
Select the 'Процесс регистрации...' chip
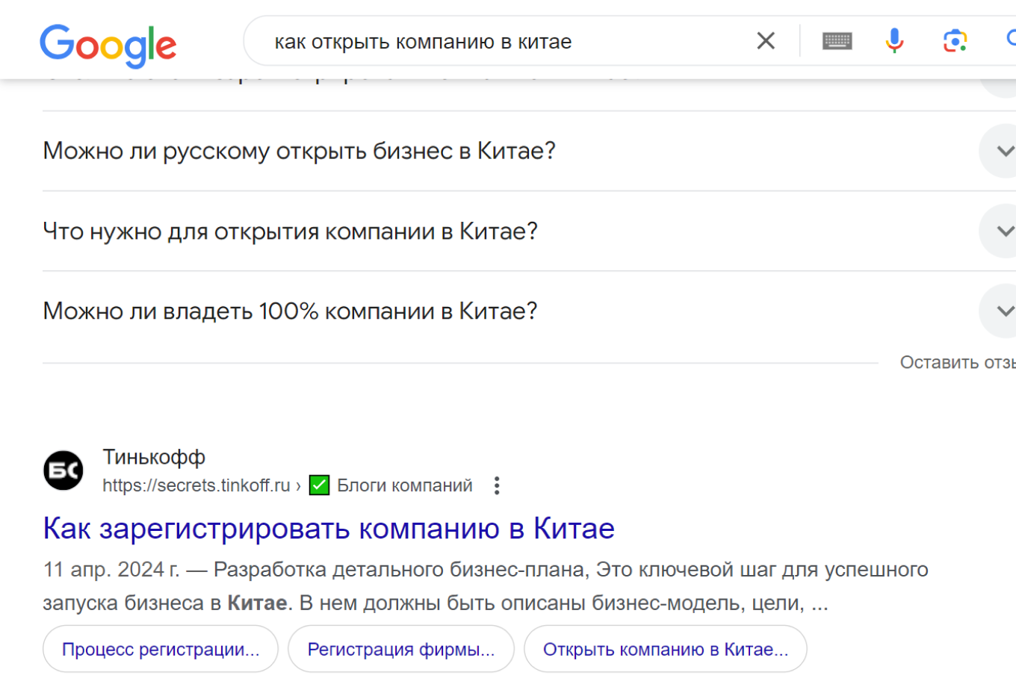point(160,649)
